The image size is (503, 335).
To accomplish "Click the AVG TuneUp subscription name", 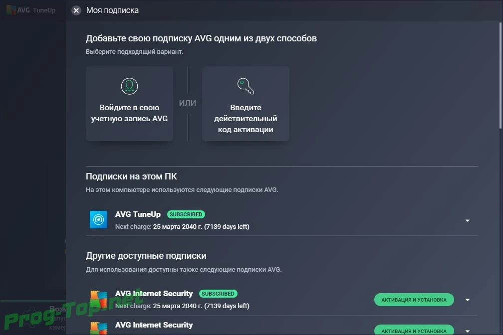I will [138, 214].
